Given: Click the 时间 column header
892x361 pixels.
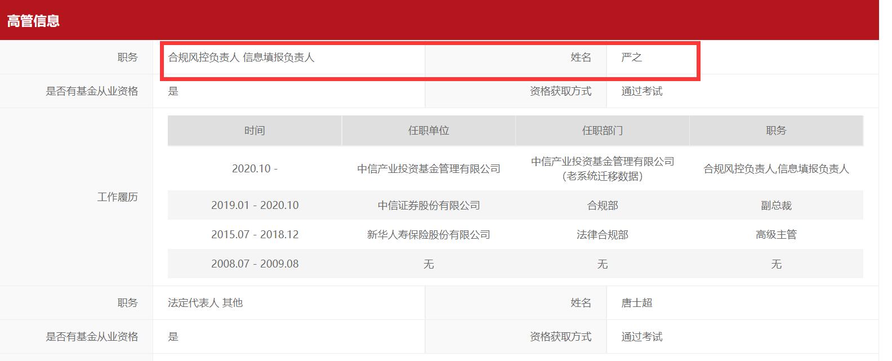Looking at the screenshot, I should pos(255,131).
